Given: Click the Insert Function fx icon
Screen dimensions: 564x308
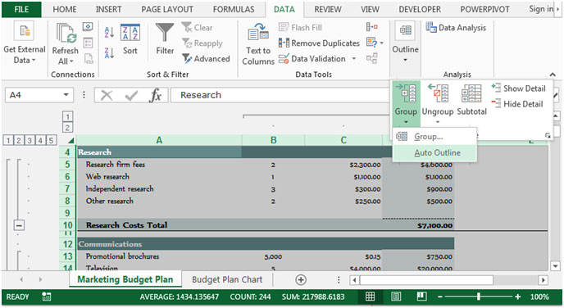Looking at the screenshot, I should [x=156, y=95].
